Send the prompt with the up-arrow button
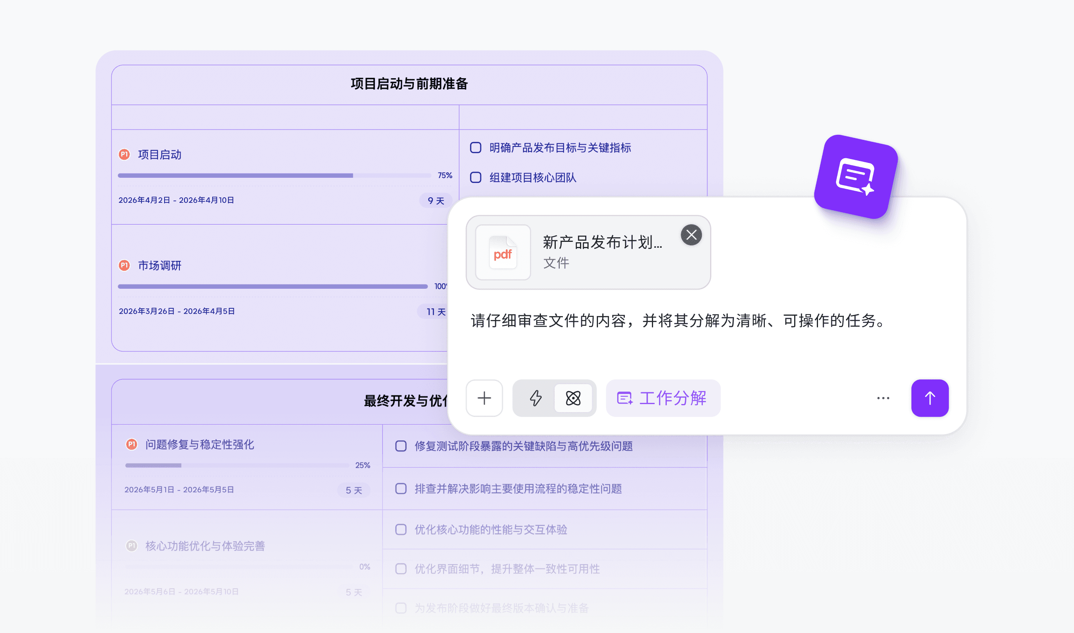This screenshot has width=1074, height=633. tap(930, 398)
